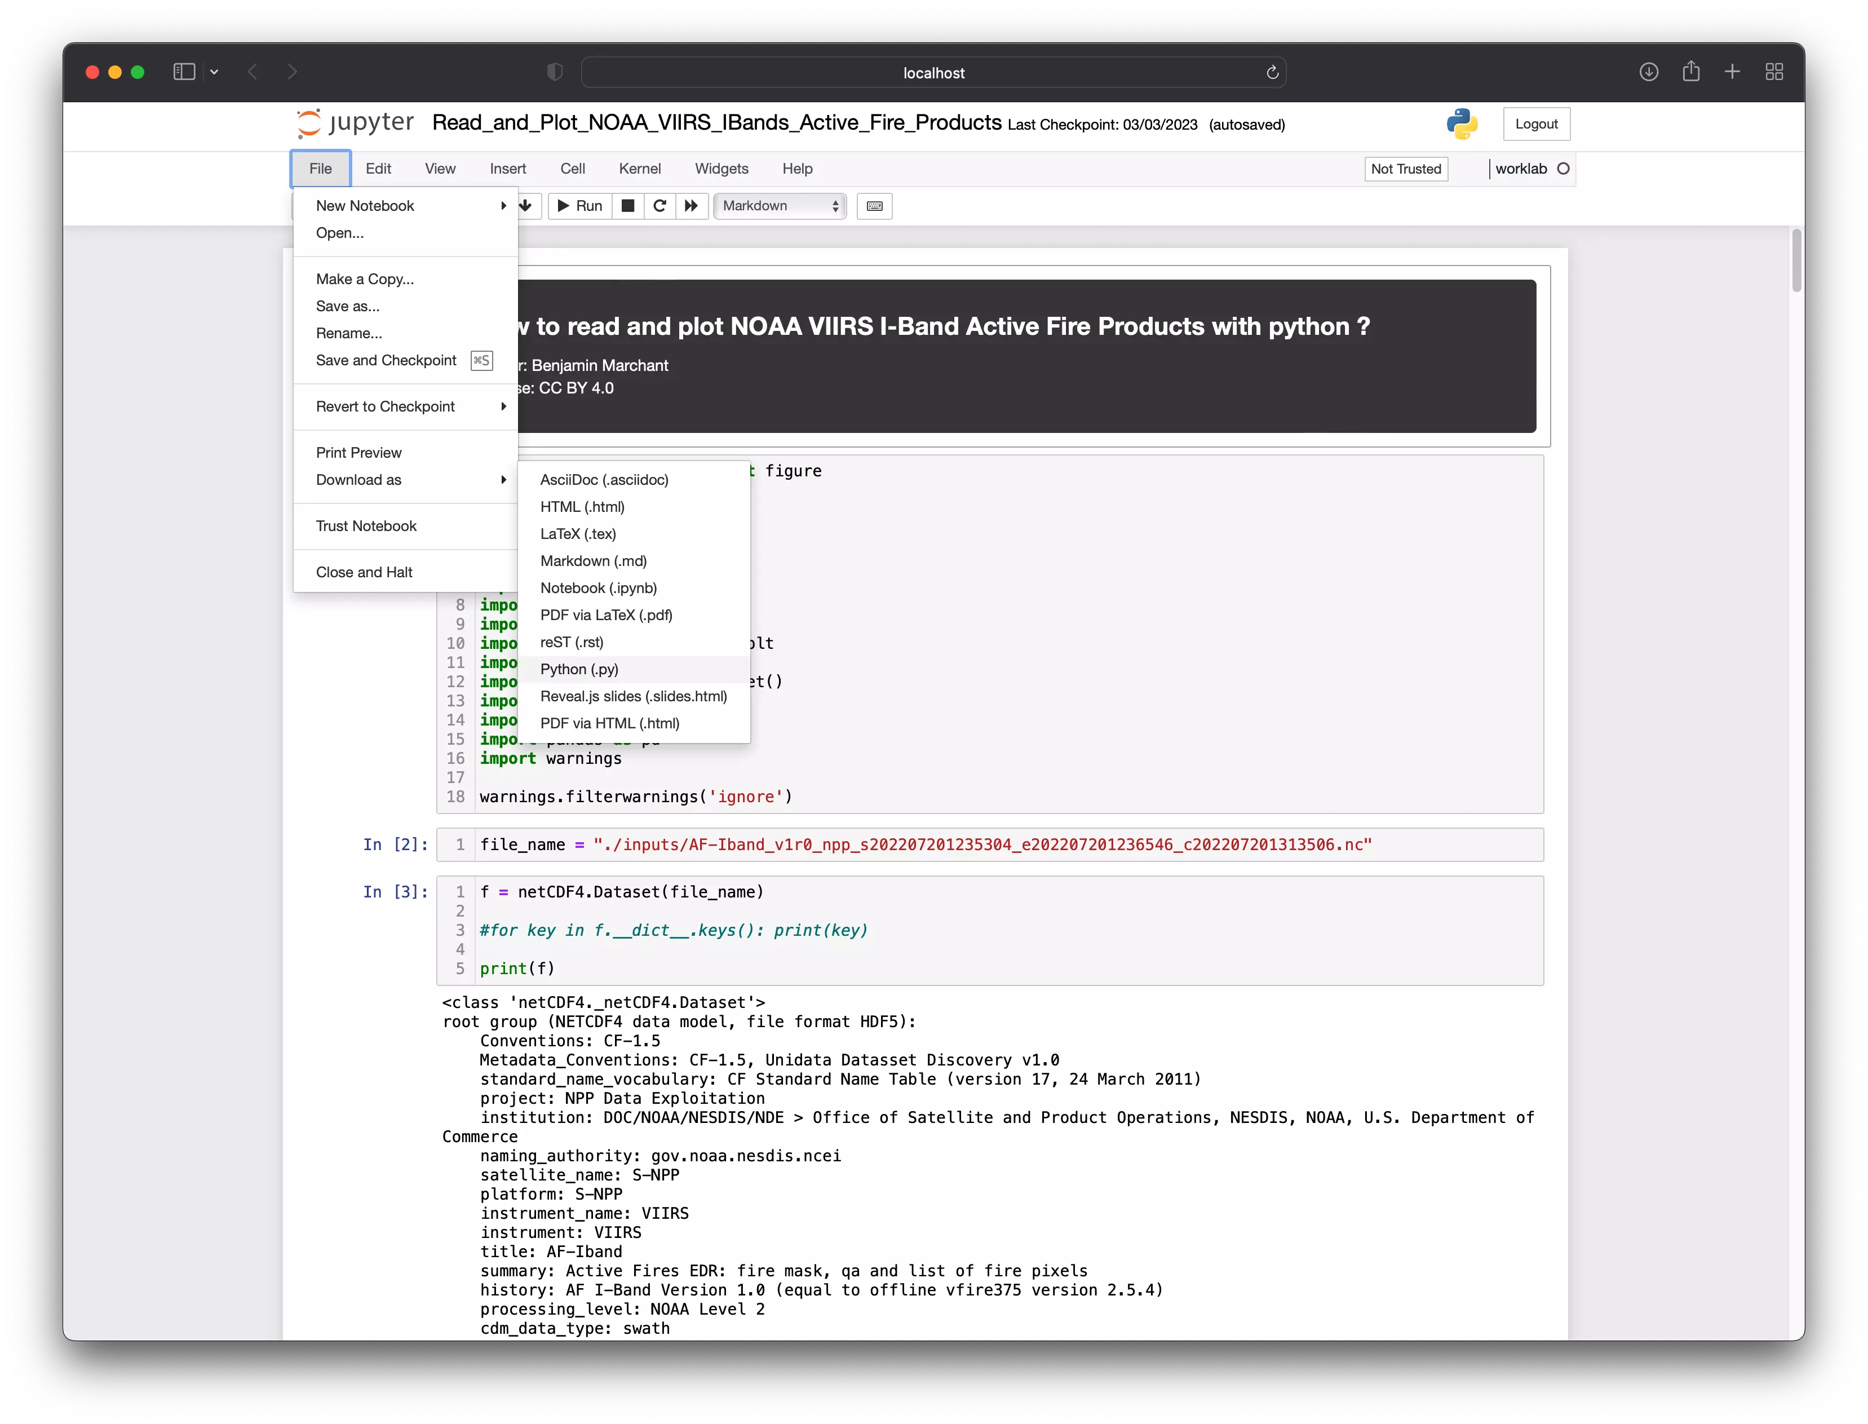
Task: Click the Safari share icon
Action: click(x=1691, y=72)
